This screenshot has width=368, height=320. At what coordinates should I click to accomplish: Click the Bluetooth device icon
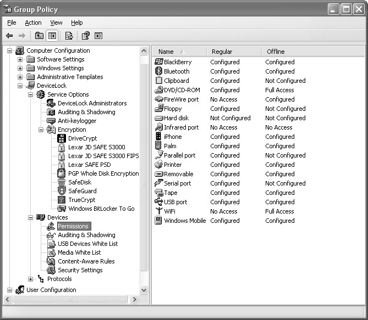[158, 71]
